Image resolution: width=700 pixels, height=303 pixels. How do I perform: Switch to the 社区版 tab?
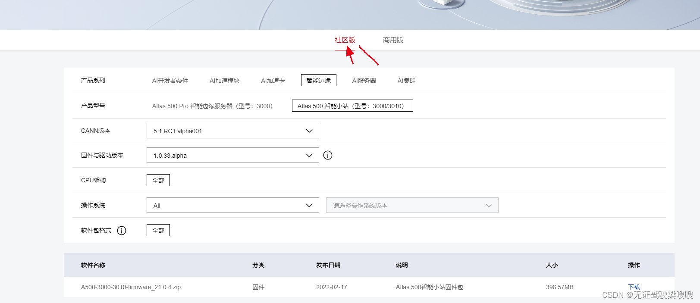coord(345,40)
